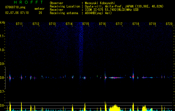Screen dimensions: 175x111
Task: Click the kHz axis unit label
Action: tap(3, 22)
